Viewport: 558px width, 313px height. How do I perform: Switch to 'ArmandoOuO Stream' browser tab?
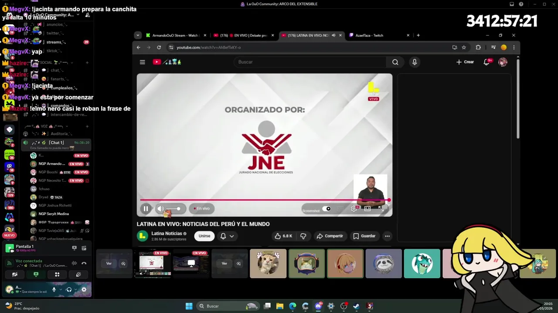pos(175,35)
